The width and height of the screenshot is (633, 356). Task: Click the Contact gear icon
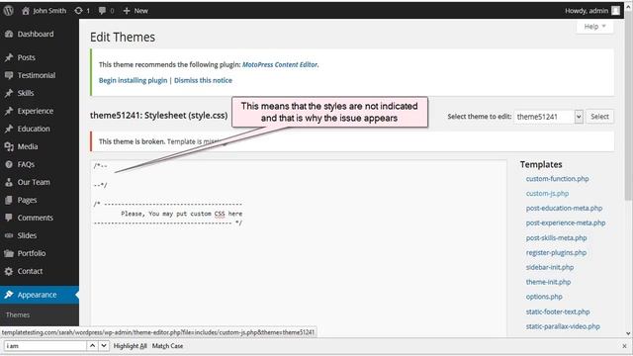click(9, 271)
